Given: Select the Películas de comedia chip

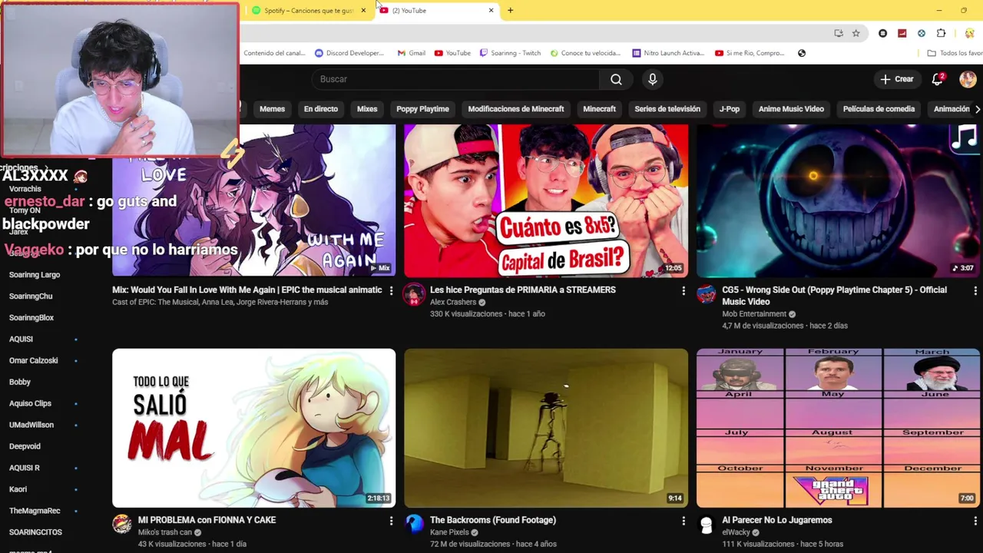Looking at the screenshot, I should (879, 109).
